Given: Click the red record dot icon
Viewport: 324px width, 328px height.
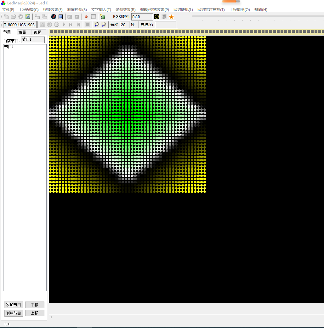Looking at the screenshot, I should pyautogui.click(x=86, y=17).
